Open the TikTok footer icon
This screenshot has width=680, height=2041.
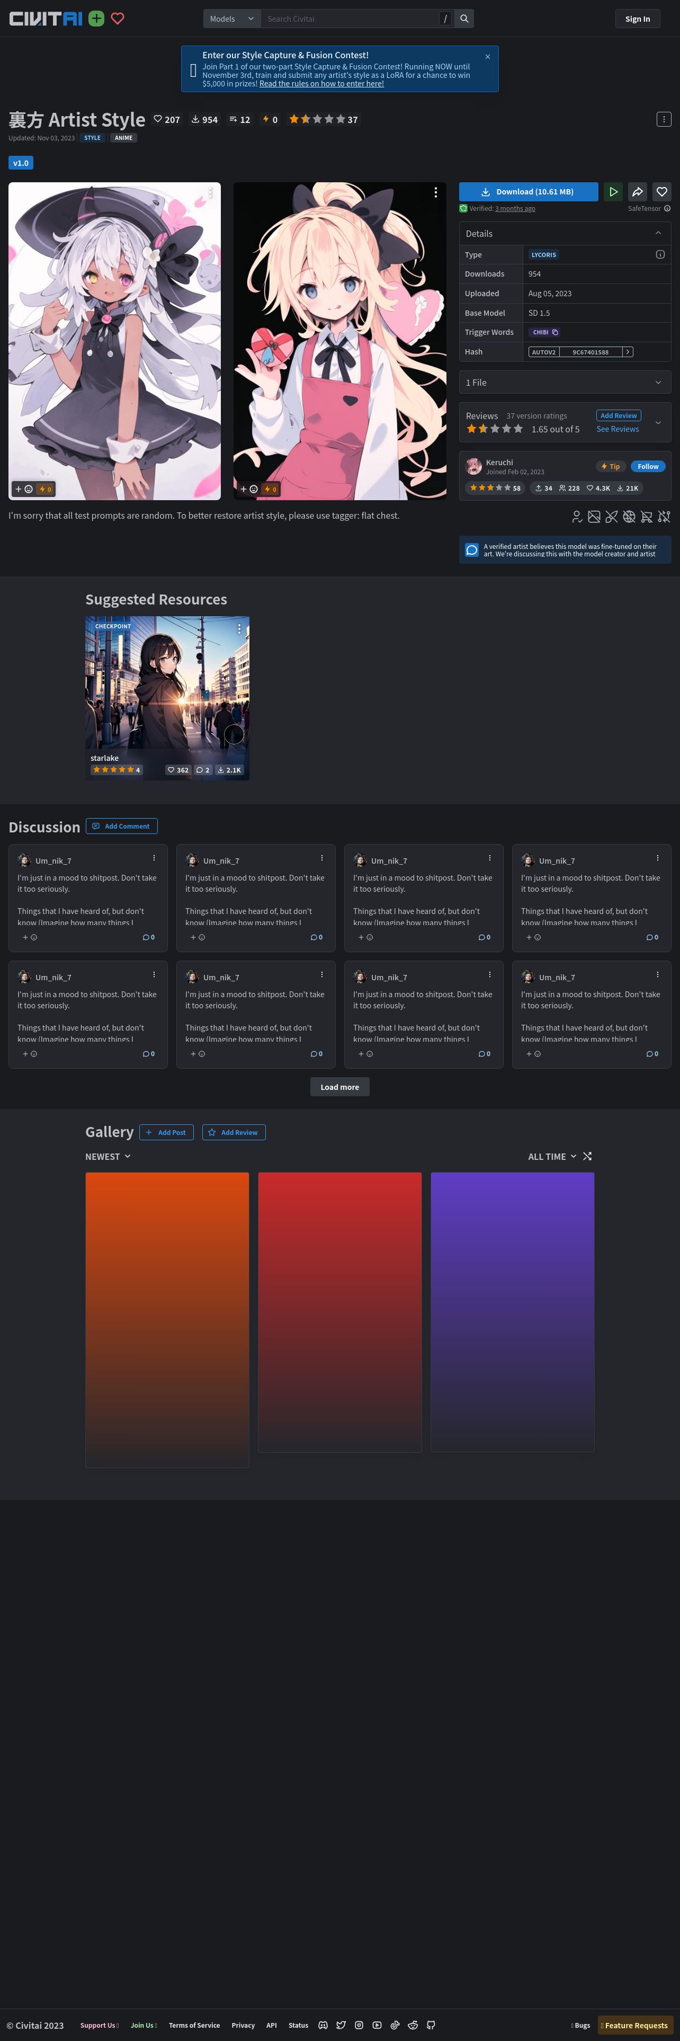point(395,2025)
